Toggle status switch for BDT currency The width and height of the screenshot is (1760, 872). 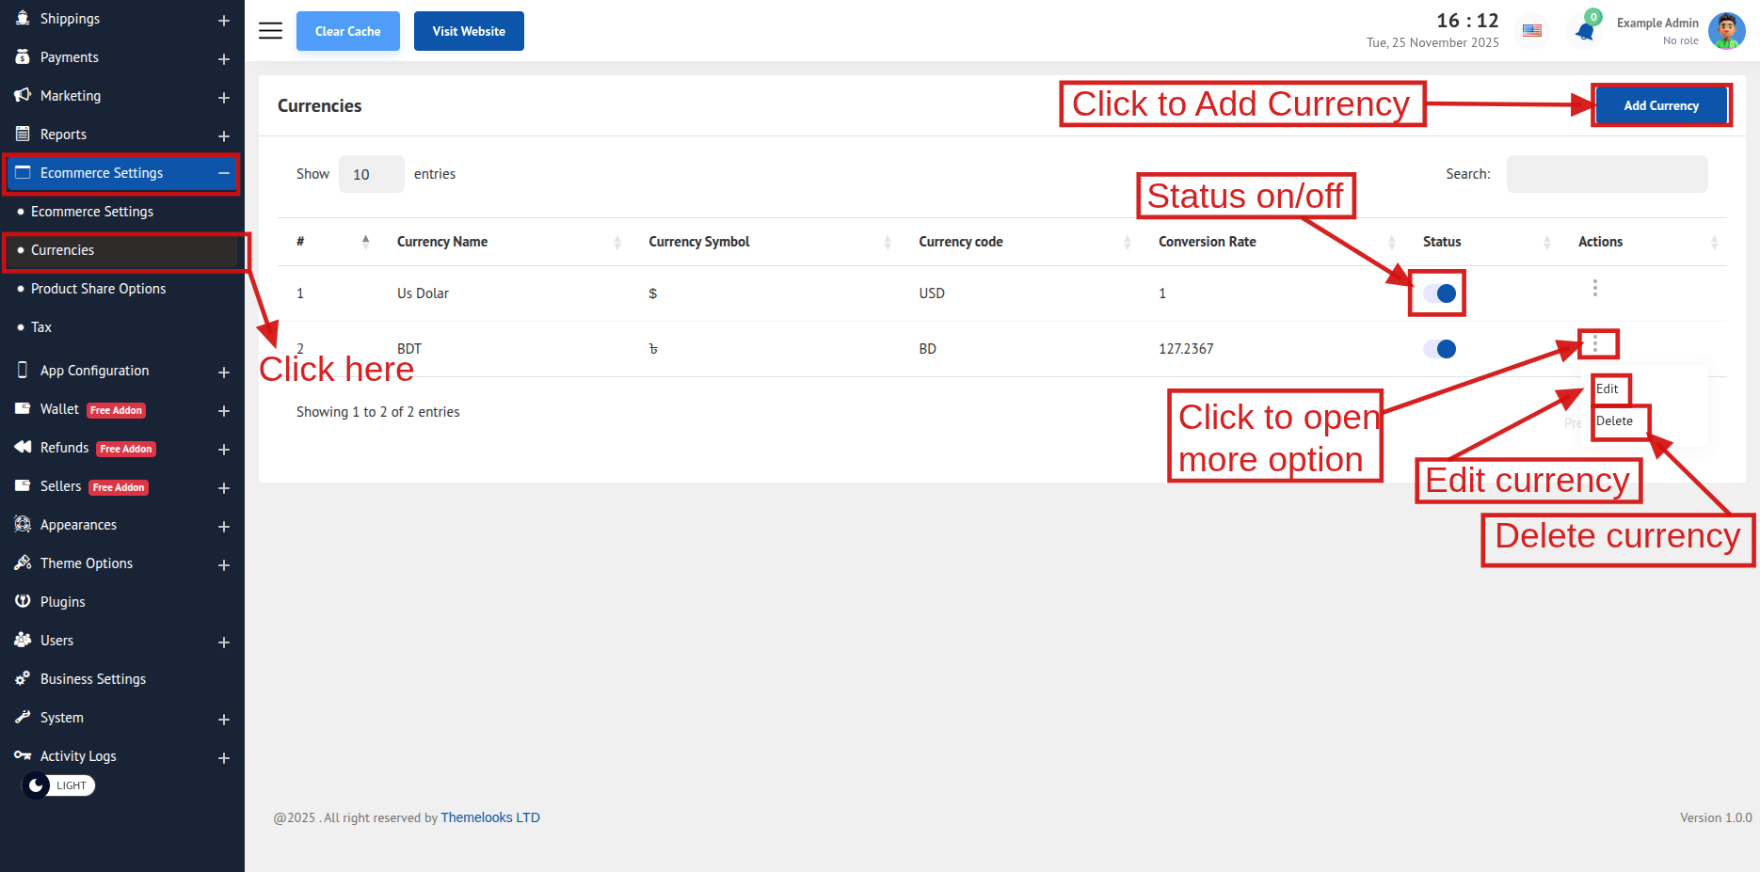pos(1439,349)
